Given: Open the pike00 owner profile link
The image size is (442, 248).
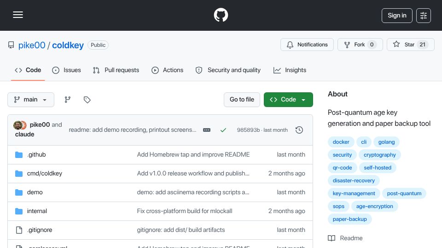Looking at the screenshot, I should point(32,45).
